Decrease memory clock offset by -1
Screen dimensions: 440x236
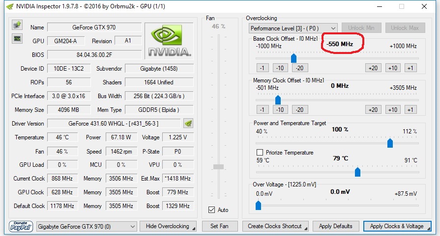pyautogui.click(x=263, y=110)
